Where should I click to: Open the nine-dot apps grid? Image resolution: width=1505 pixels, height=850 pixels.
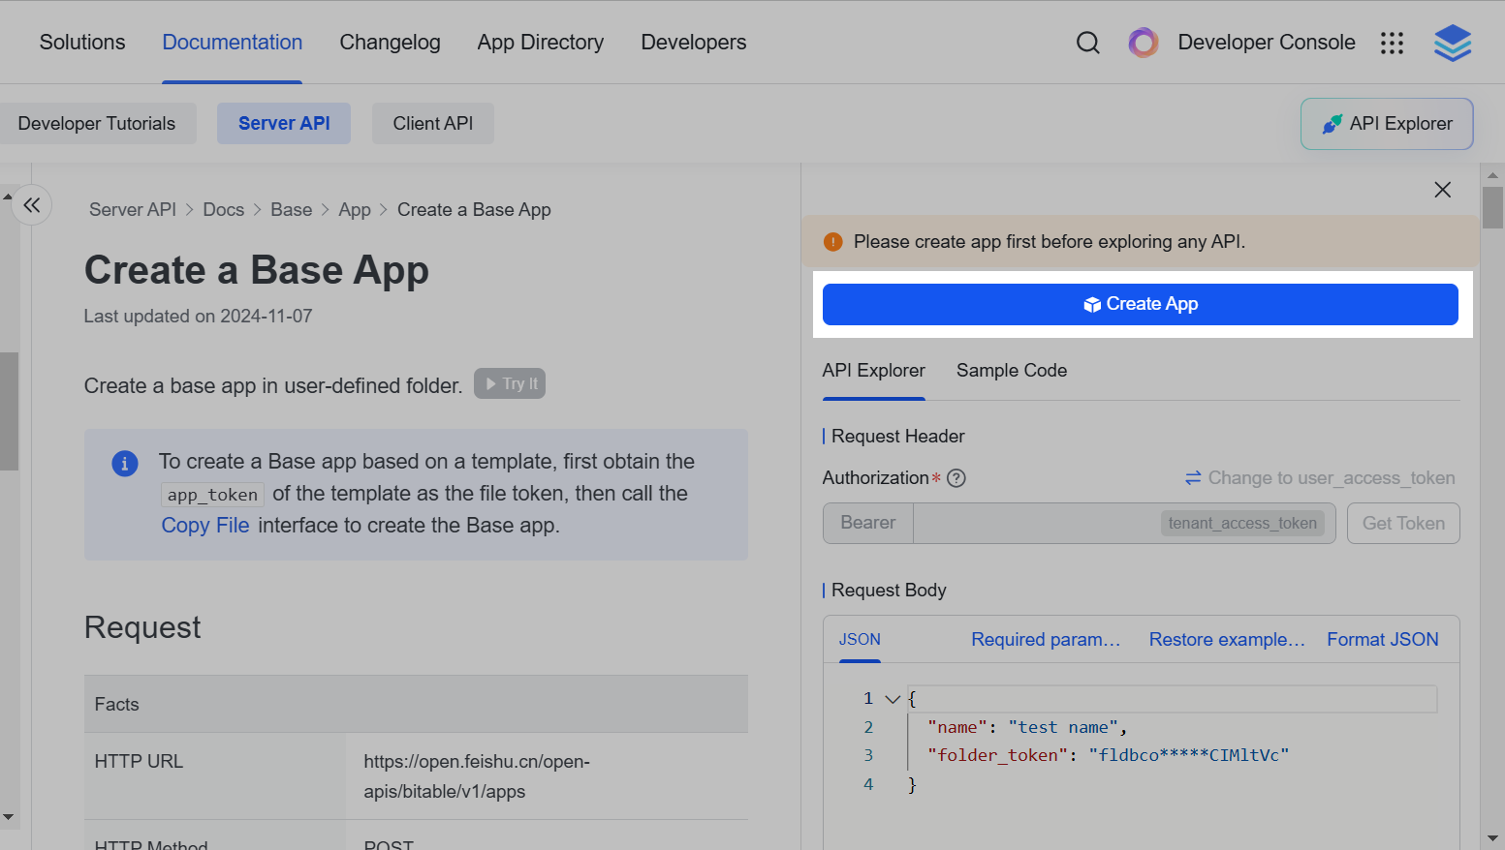tap(1392, 43)
